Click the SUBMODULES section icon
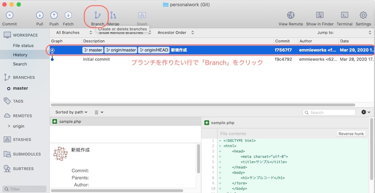This screenshot has width=375, height=193. click(7, 154)
